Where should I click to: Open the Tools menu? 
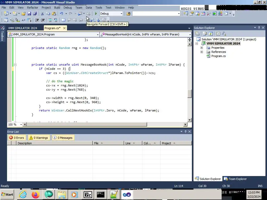(x=99, y=8)
